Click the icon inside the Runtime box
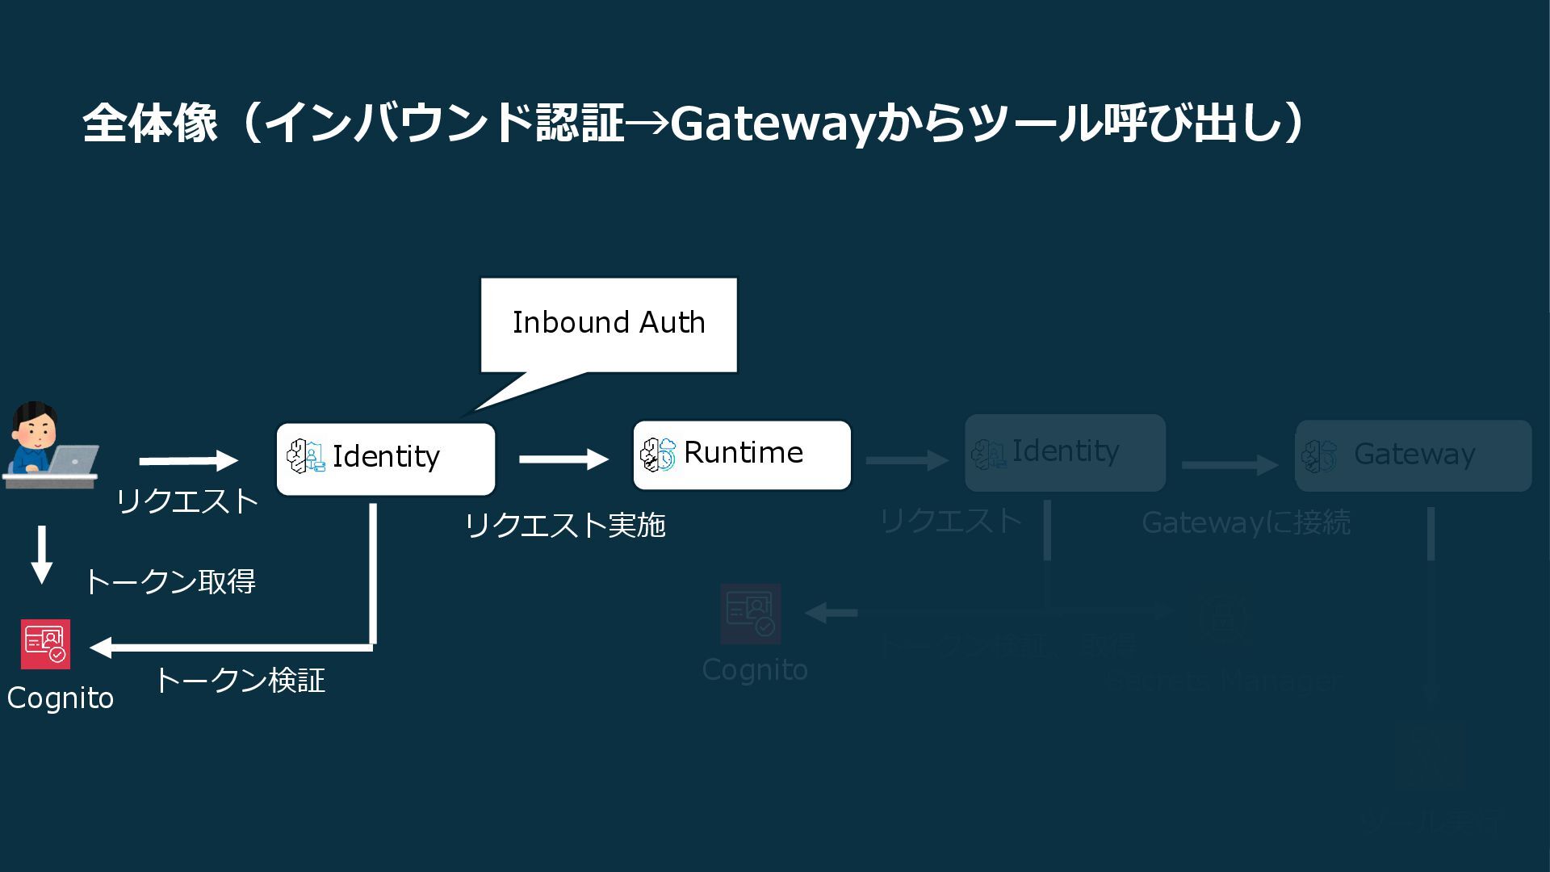 (x=658, y=454)
